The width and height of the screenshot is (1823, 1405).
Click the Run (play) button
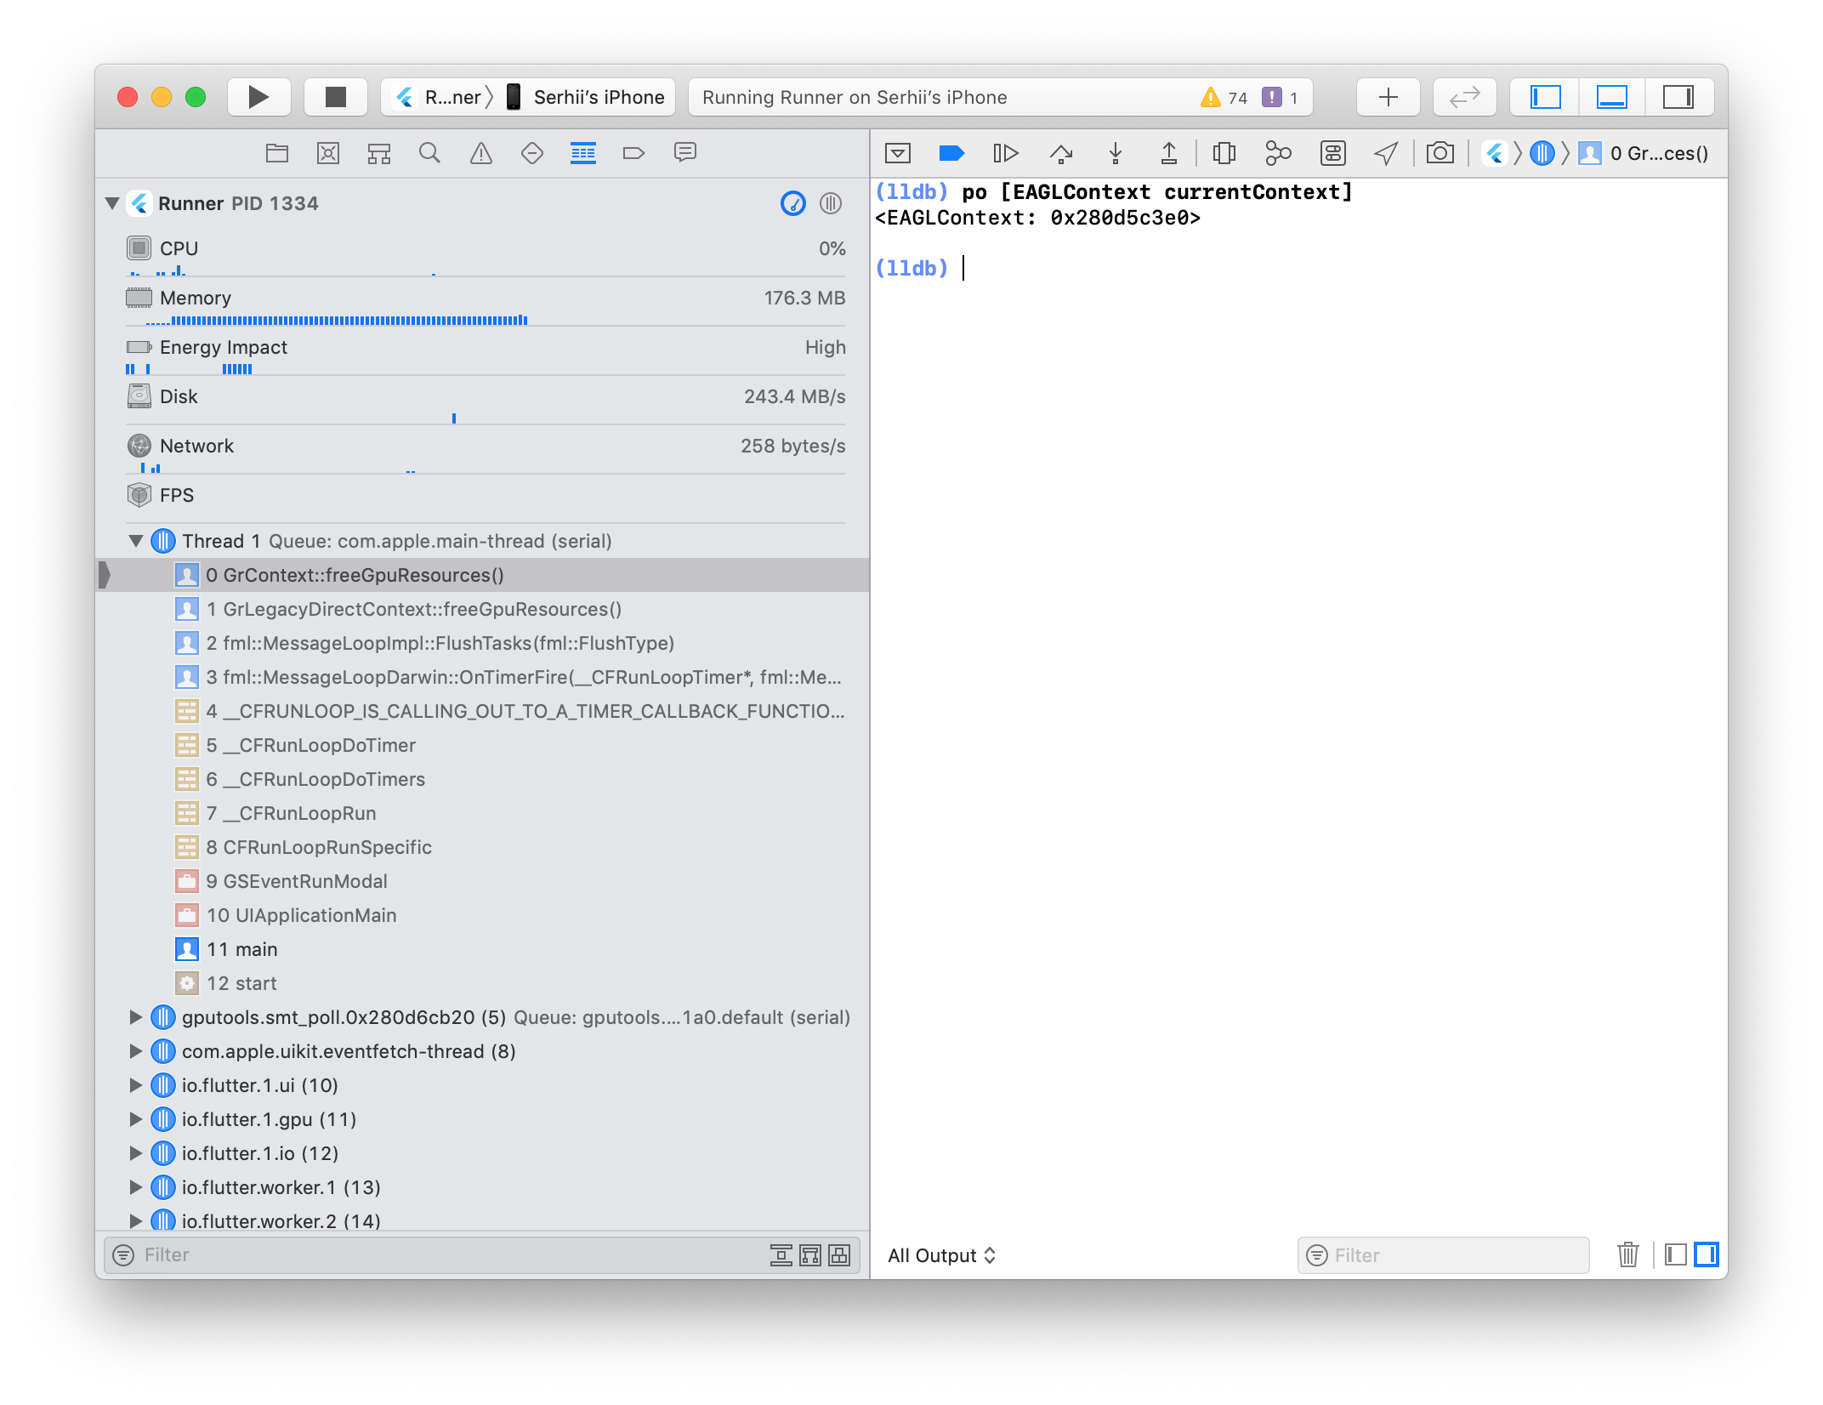(x=258, y=97)
